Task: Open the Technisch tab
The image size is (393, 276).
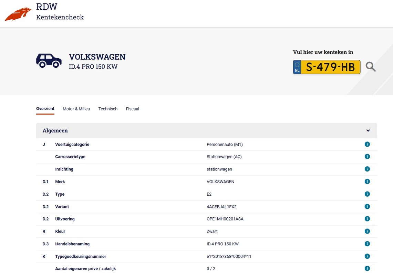Action: pos(108,109)
